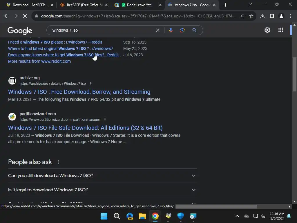Open About this result for People also ask
Screen dimensions: 297x223
[x=58, y=162]
